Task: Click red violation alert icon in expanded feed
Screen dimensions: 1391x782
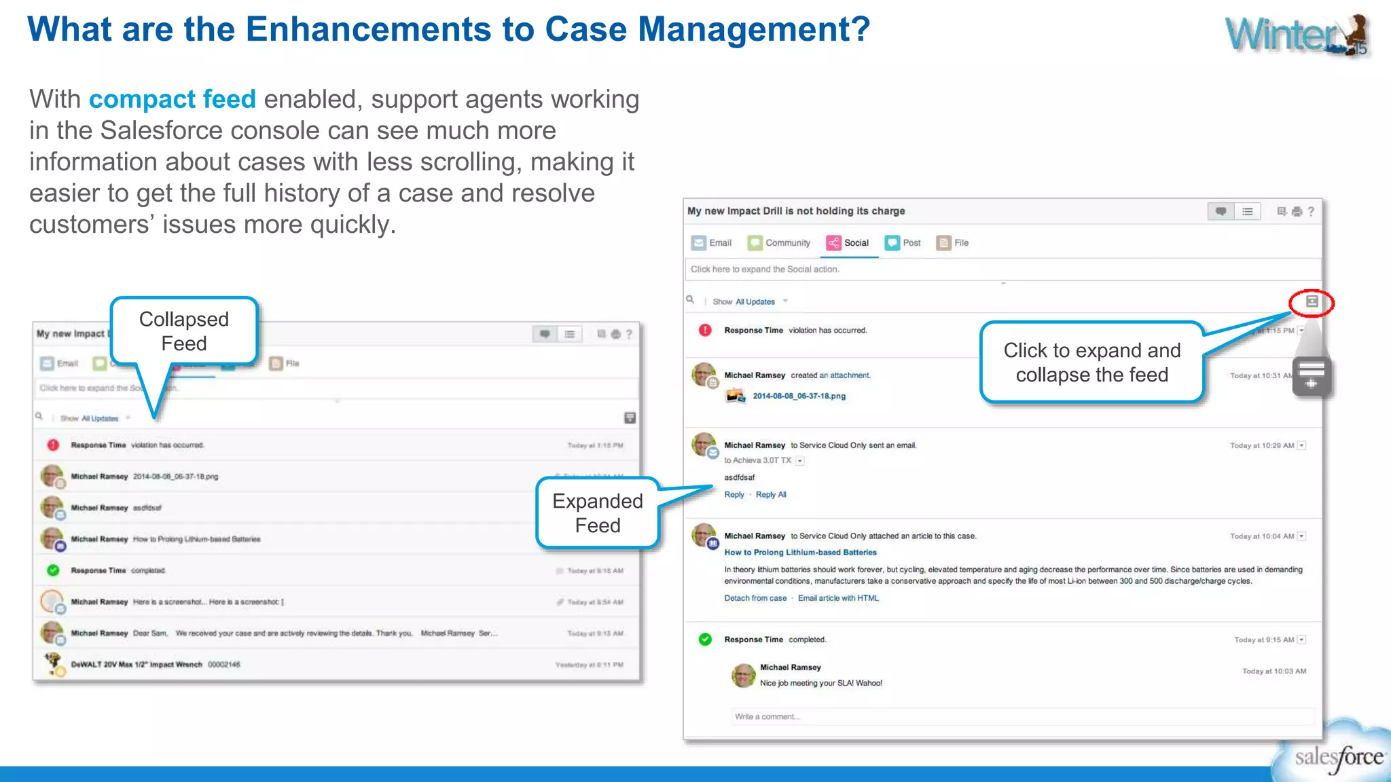Action: 705,330
